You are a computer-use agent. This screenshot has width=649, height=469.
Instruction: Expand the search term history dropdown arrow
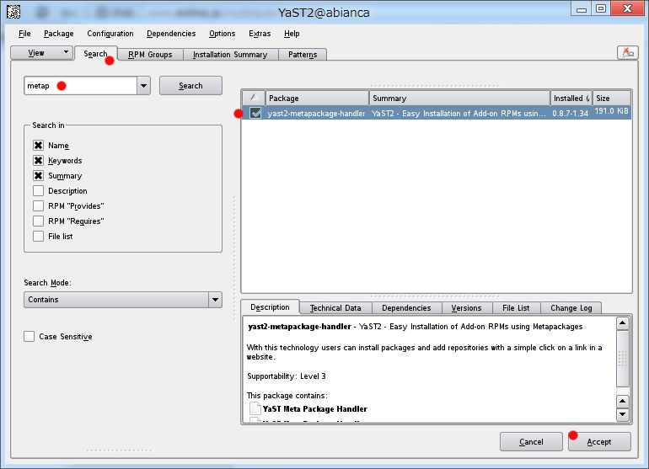[x=143, y=86]
